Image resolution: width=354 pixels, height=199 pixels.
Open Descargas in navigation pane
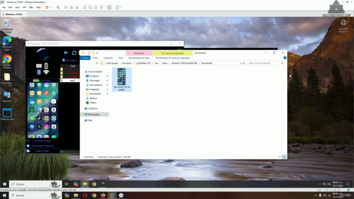[95, 80]
